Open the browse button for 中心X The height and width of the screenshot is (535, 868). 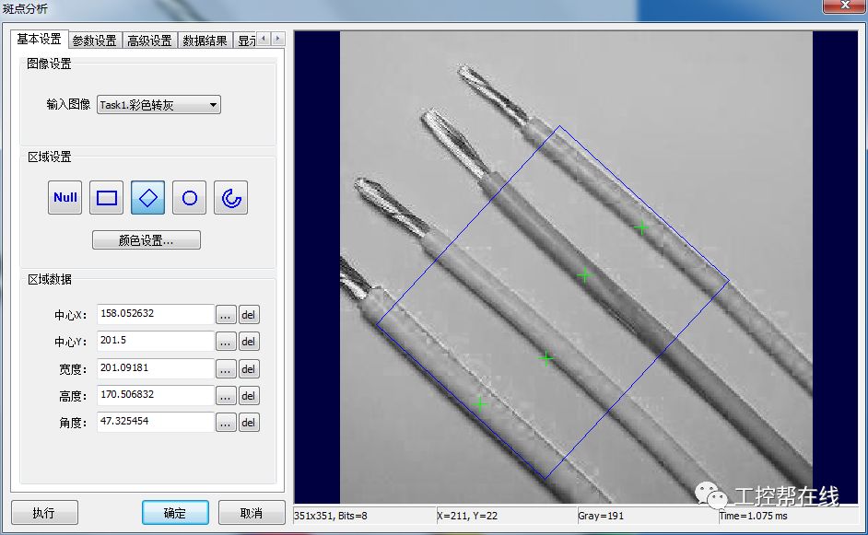tap(226, 315)
